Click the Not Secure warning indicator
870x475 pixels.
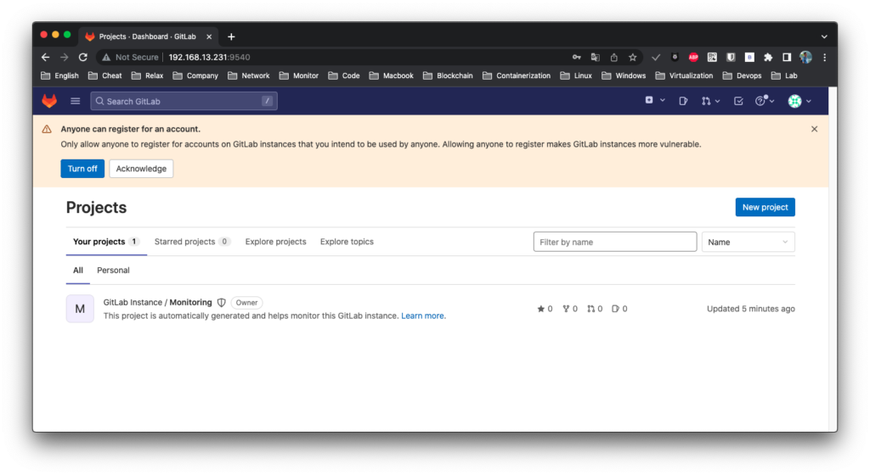130,57
